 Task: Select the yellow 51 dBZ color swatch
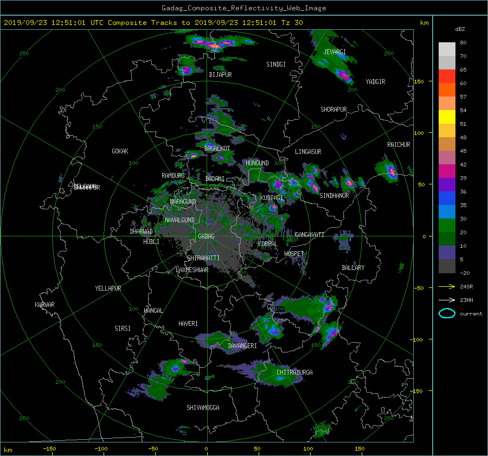pos(447,117)
